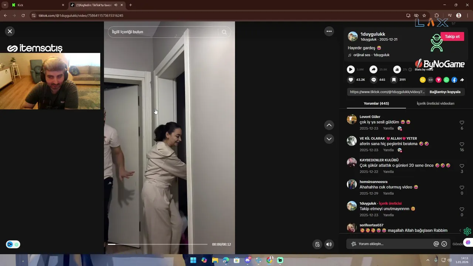Click the vidIQ share count arrow icon (25.8K)
473x266 pixels.
(x=374, y=69)
